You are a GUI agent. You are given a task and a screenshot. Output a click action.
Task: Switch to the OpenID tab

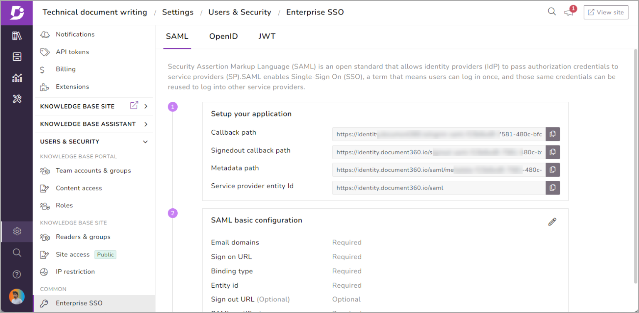(223, 36)
